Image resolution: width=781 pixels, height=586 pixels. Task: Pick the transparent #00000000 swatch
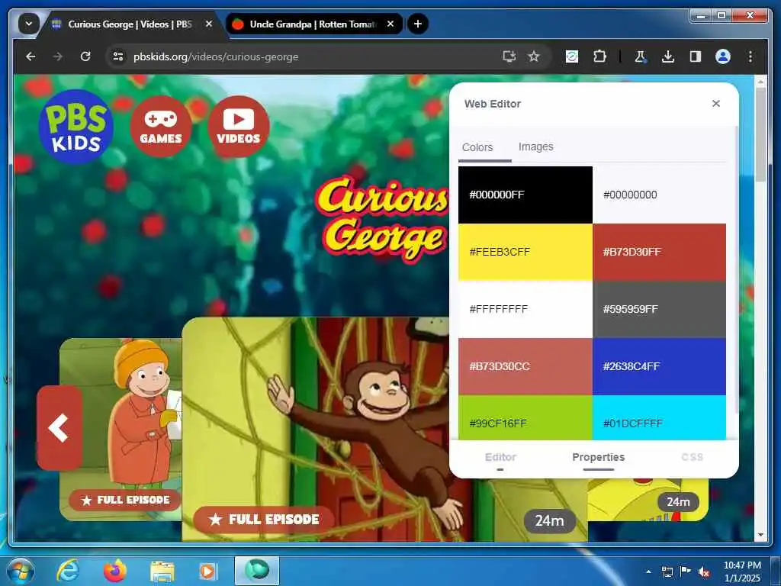[x=660, y=195]
